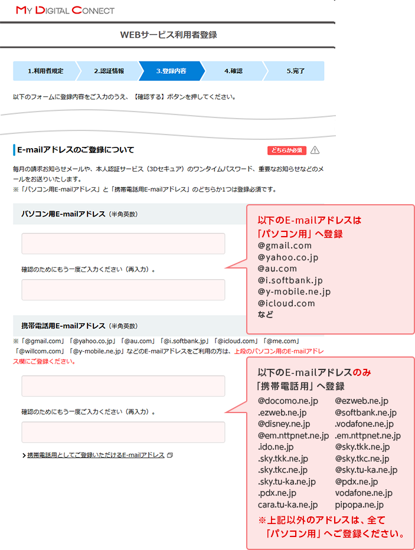
Task: Click @yahoo.co.jp in the PC callout
Action: pos(288,257)
